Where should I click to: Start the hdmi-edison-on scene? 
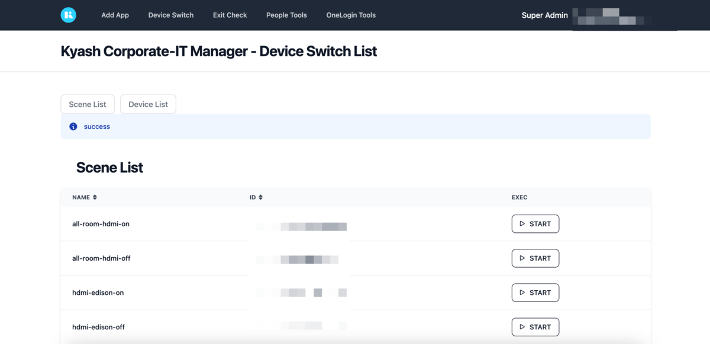535,293
